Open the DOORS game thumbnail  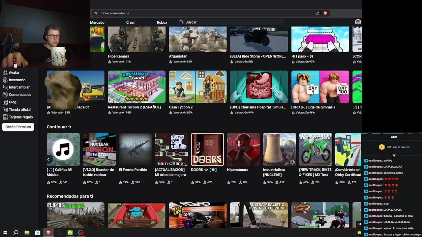point(207,149)
